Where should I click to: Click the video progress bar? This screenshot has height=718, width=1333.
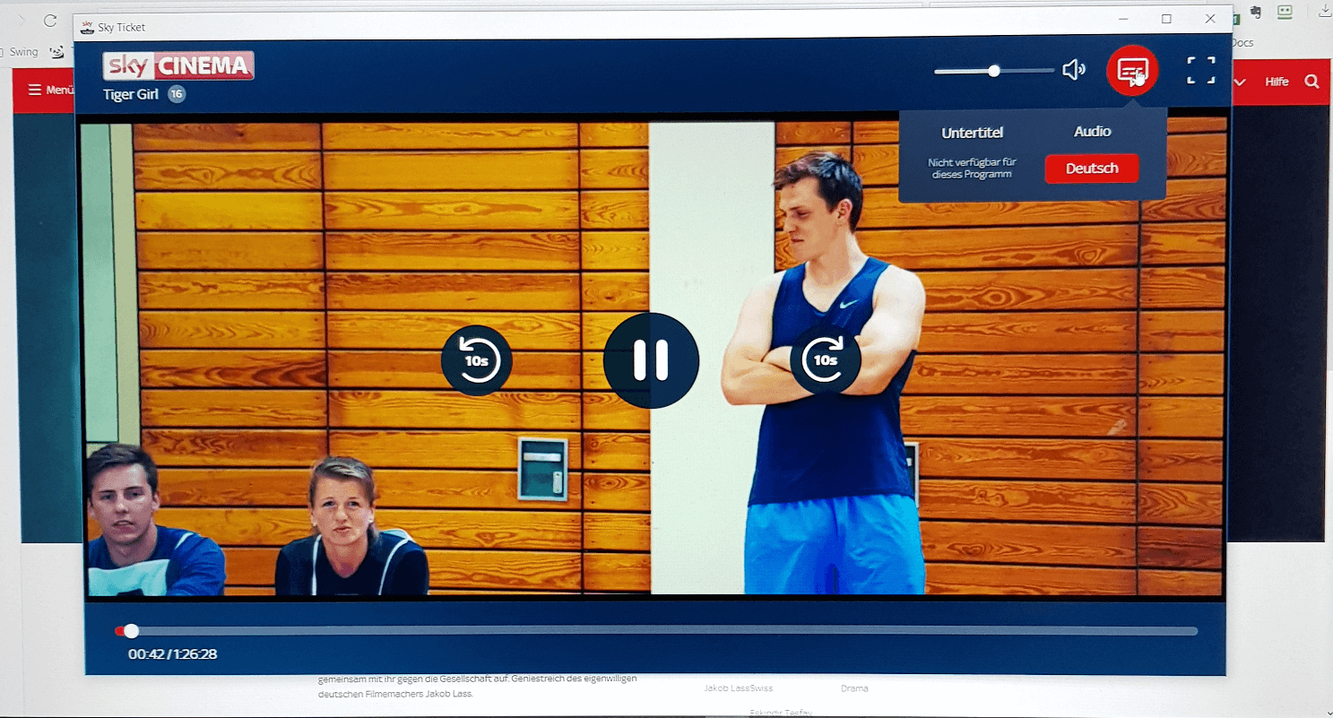coord(656,631)
